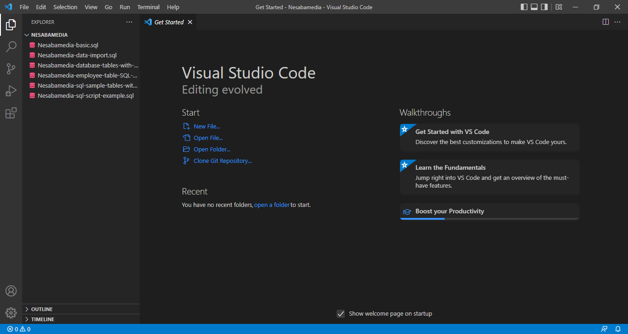628x334 pixels.
Task: Open the Source Control view
Action: pyautogui.click(x=11, y=69)
